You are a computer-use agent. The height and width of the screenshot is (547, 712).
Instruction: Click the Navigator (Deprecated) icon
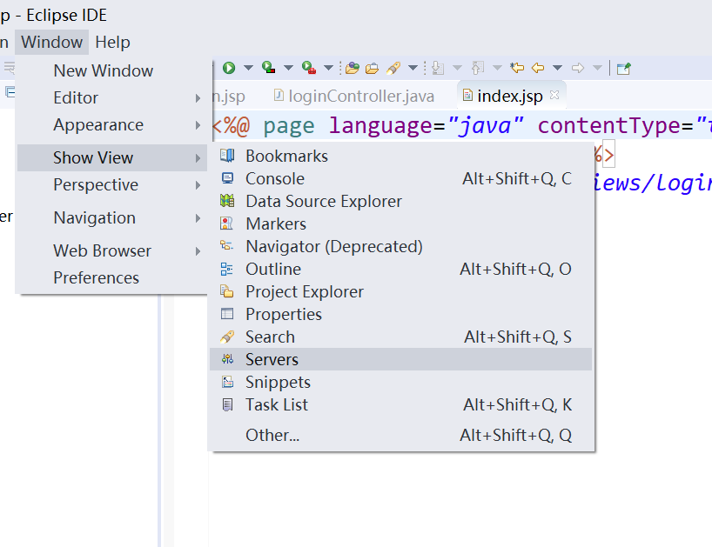click(x=226, y=246)
